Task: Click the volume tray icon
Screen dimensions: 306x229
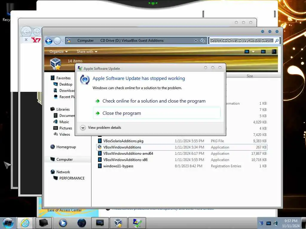Action: point(276,223)
